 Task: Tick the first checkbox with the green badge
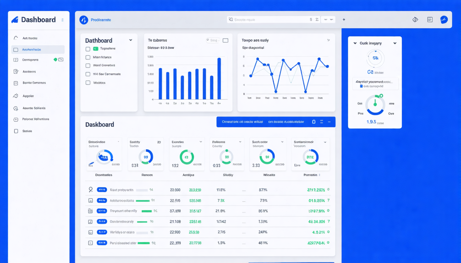pyautogui.click(x=88, y=49)
